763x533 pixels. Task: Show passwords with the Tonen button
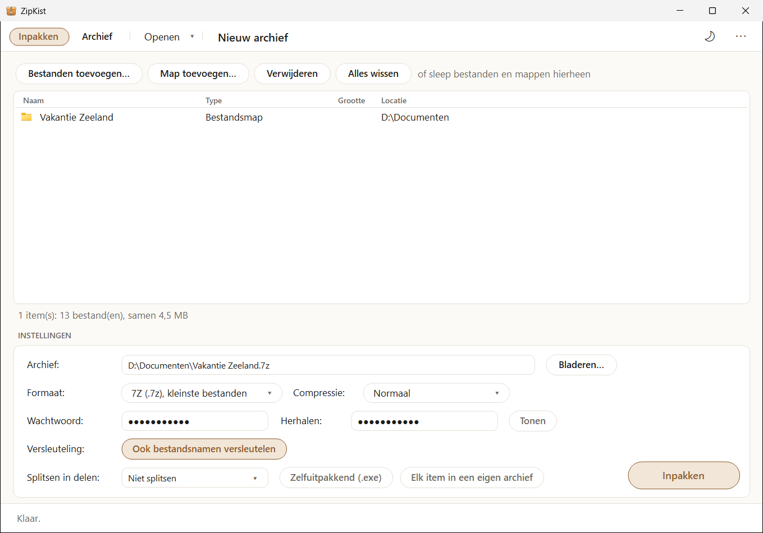point(533,421)
